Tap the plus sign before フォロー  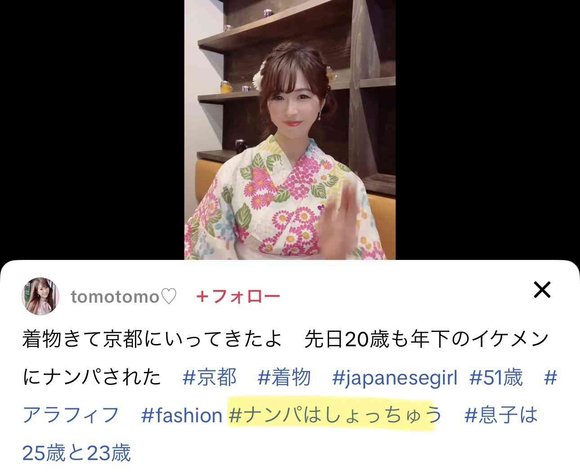(x=203, y=297)
